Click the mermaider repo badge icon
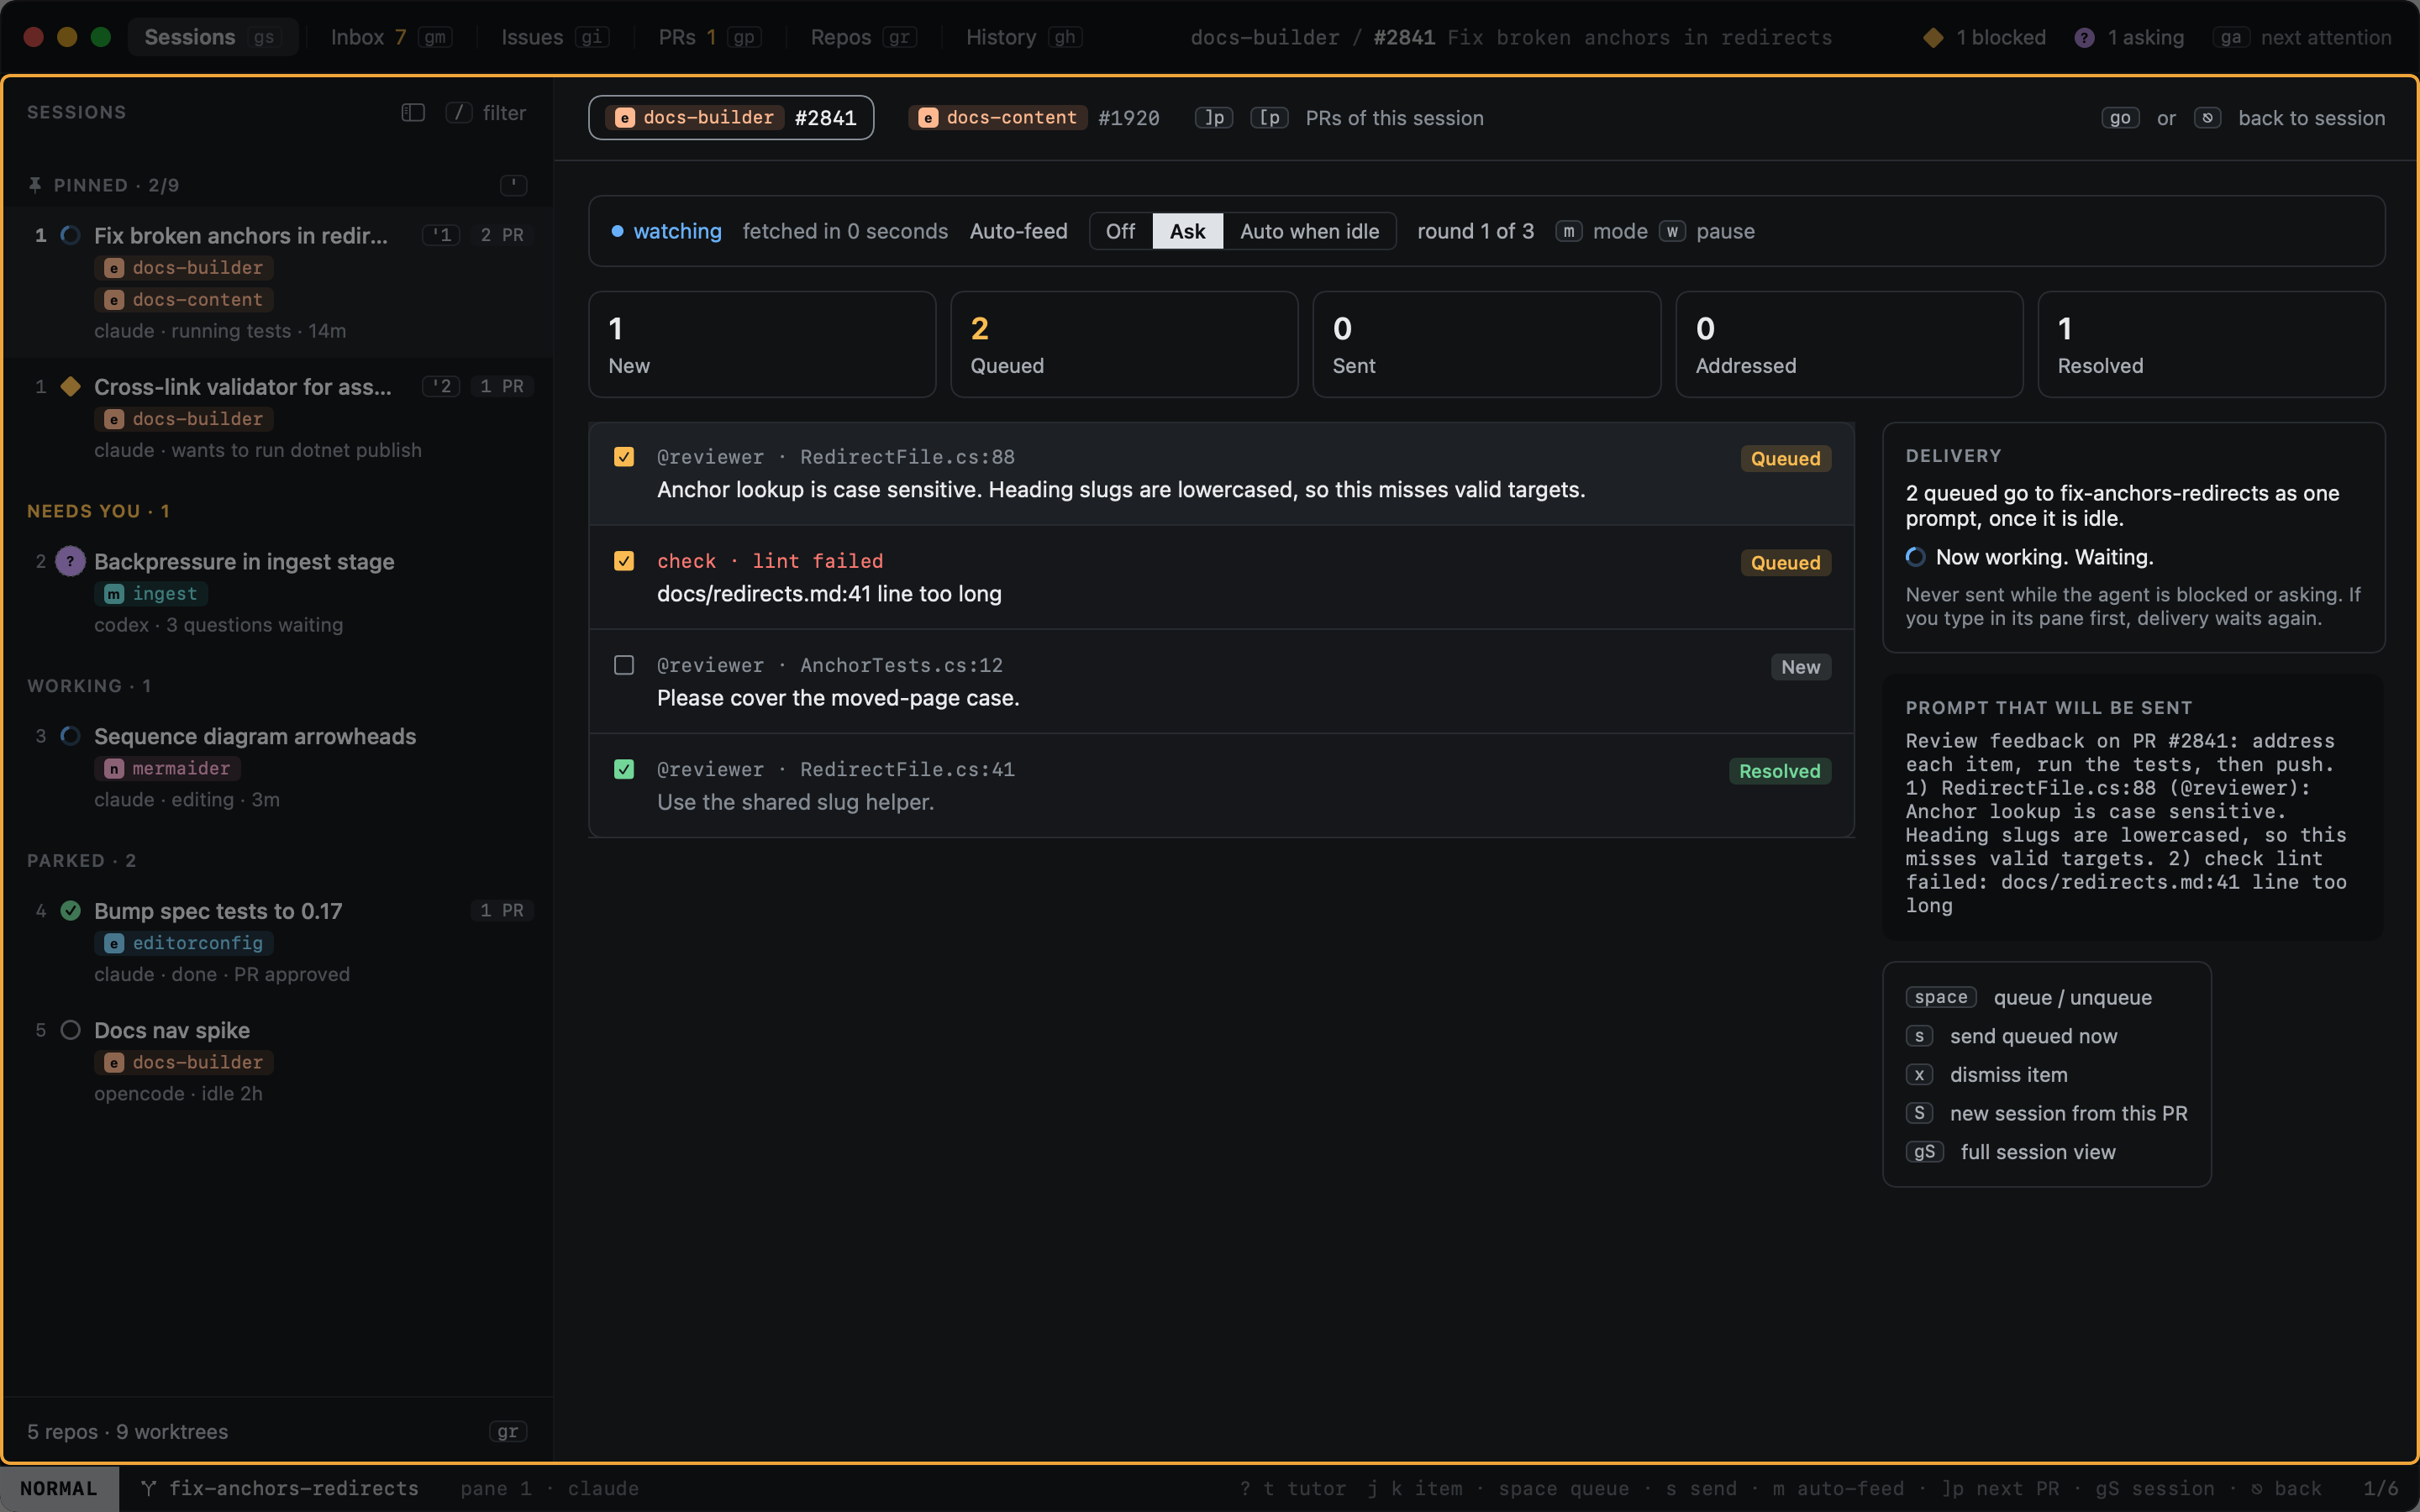 pyautogui.click(x=114, y=768)
